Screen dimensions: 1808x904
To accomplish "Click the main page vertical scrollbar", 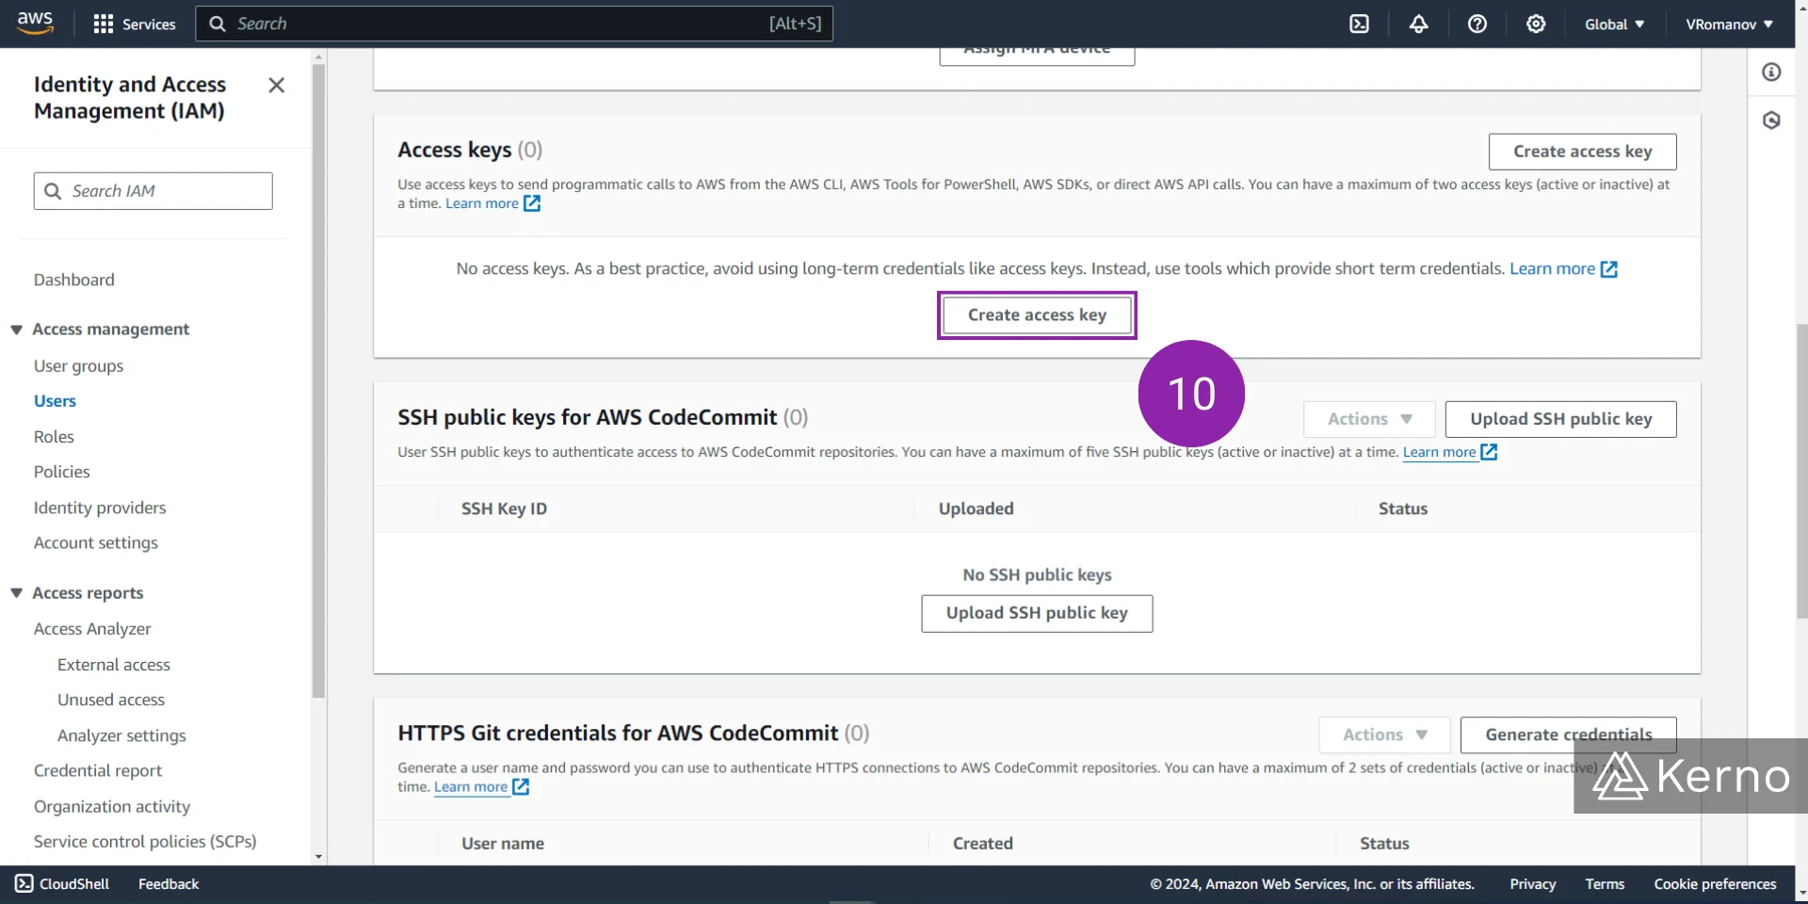I will pyautogui.click(x=1801, y=471).
